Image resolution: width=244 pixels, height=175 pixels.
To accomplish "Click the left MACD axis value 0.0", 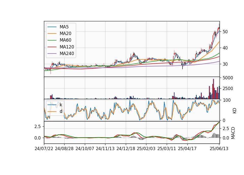I will [38, 138].
